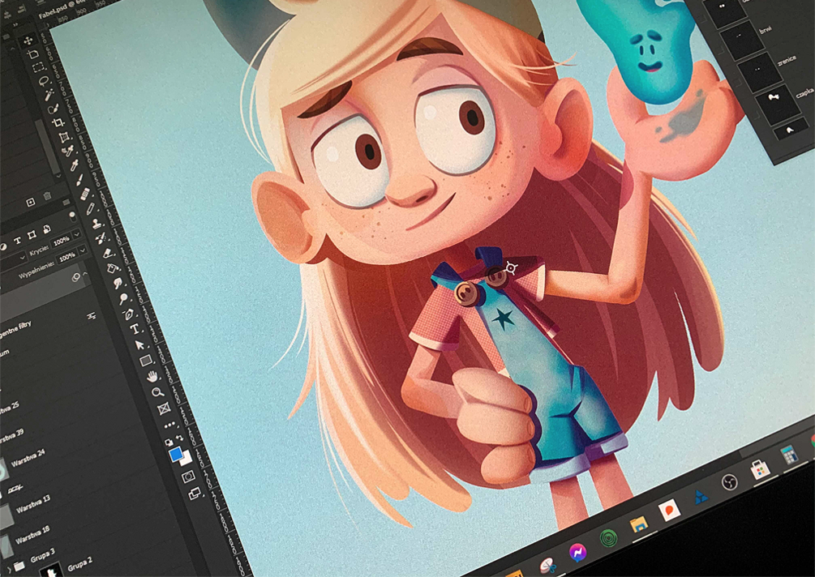Screen dimensions: 815x577
Task: Open the layer blend mode dropdown
Action: [21, 258]
